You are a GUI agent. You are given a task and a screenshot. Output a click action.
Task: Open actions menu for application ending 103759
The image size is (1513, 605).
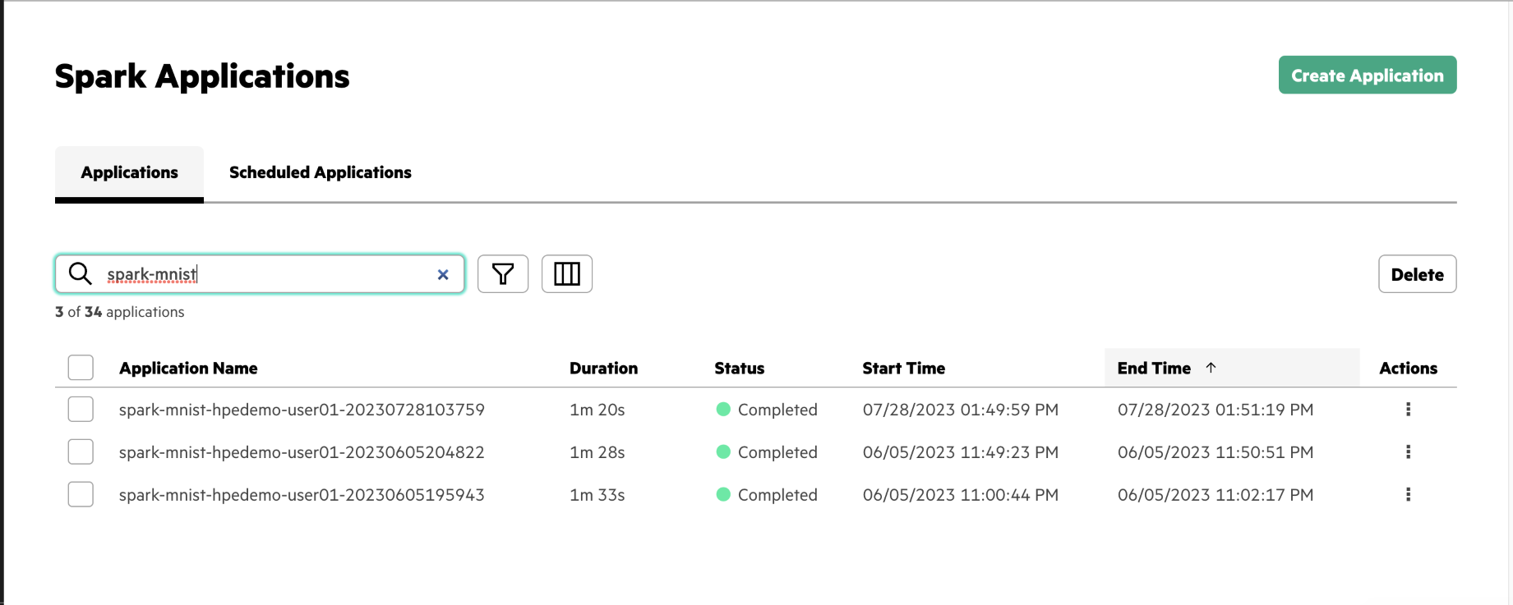pos(1408,409)
